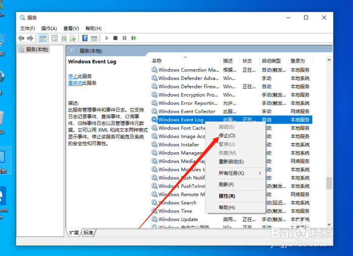The image size is (353, 256).
Task: Click gear icon next to Windows Update
Action: pyautogui.click(x=154, y=219)
